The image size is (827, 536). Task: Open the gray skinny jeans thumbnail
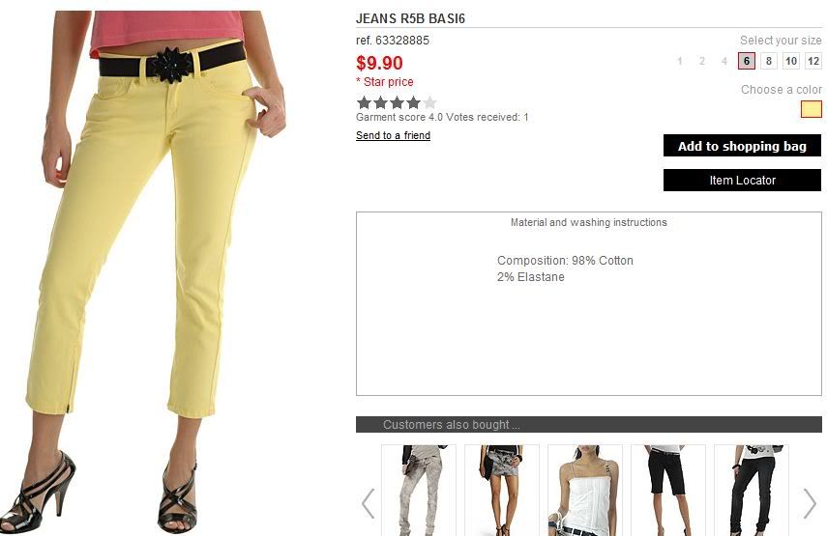pyautogui.click(x=419, y=491)
